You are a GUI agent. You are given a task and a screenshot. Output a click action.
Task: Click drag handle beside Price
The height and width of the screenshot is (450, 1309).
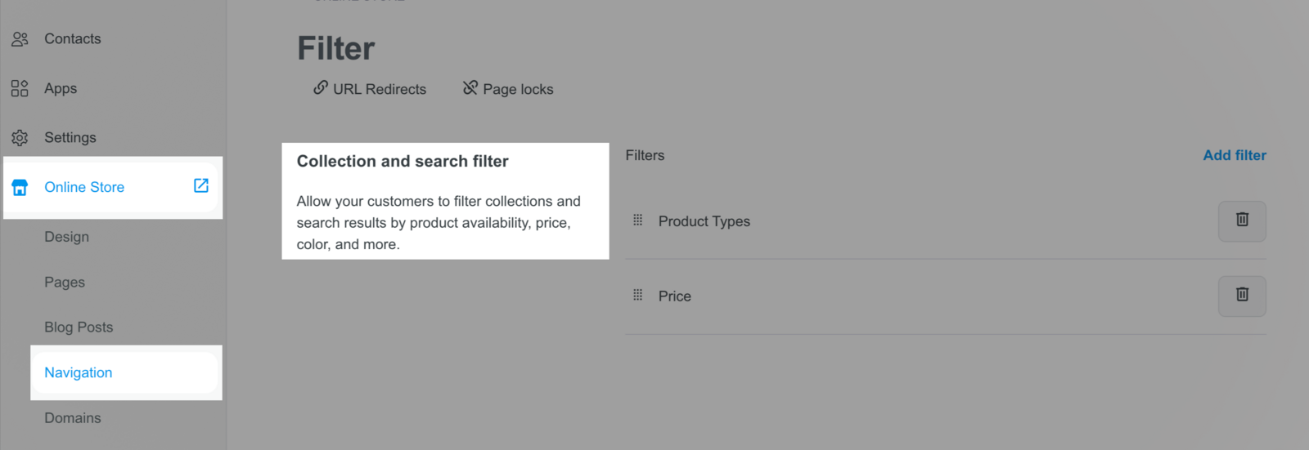[x=638, y=295]
